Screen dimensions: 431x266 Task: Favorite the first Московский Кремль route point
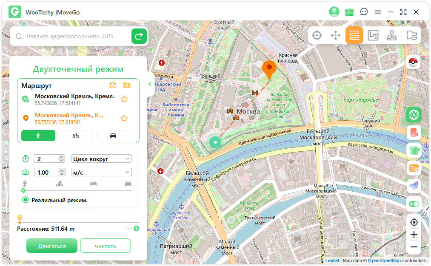pyautogui.click(x=124, y=99)
